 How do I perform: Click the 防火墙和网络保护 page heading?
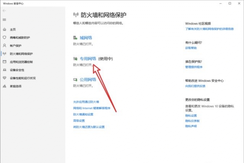(x=103, y=15)
